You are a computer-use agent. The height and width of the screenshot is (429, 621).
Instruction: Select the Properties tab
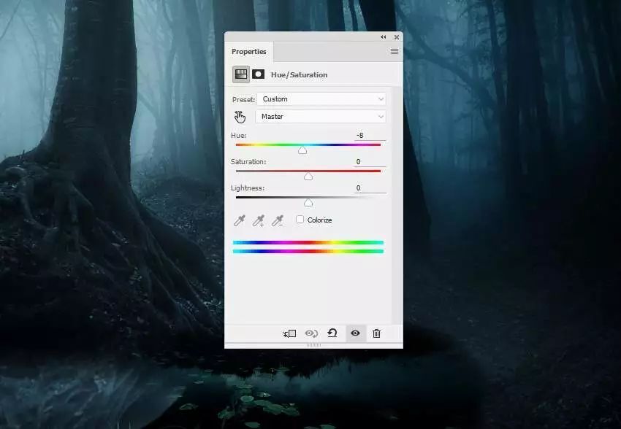[248, 51]
